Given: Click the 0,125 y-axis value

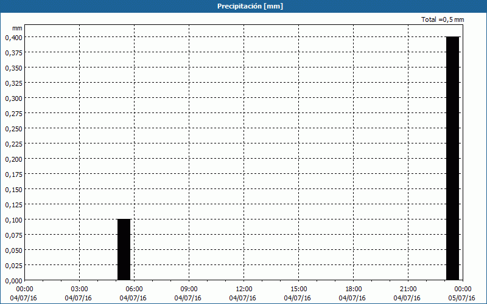Looking at the screenshot, I should coord(13,205).
